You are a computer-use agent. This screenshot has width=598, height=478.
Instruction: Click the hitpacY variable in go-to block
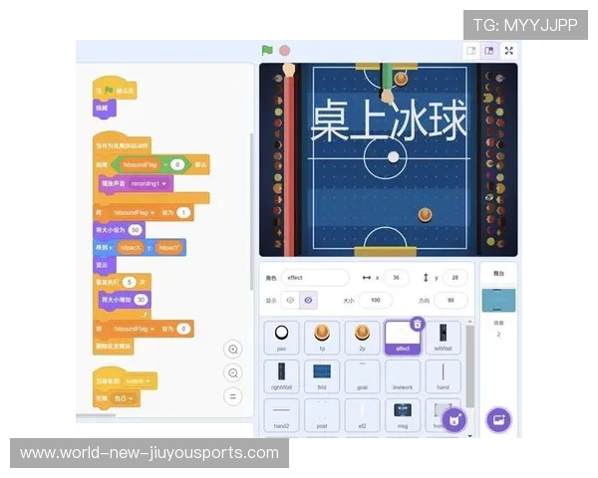pos(168,248)
